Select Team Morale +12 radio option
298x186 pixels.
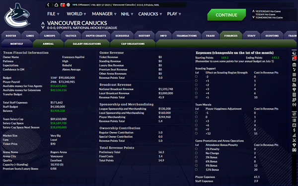click(196, 133)
